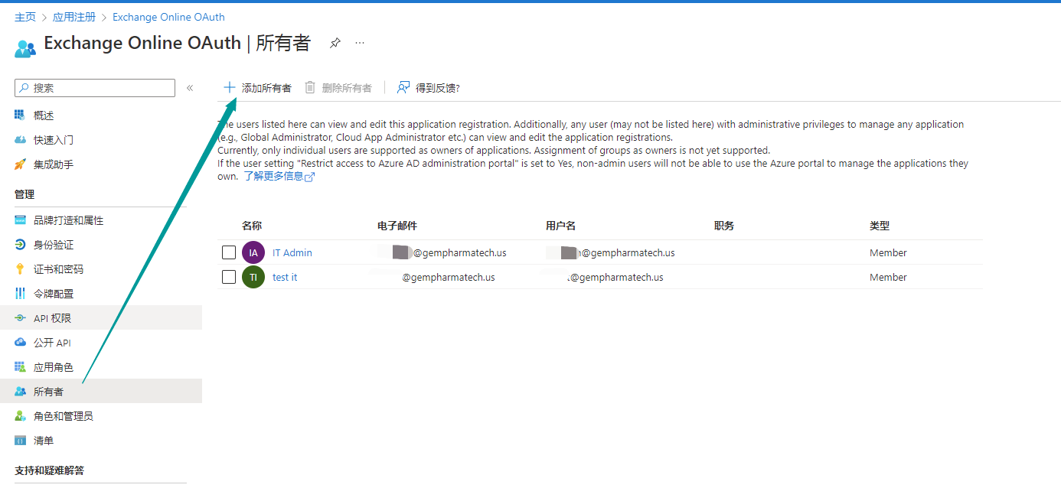This screenshot has width=1061, height=488.
Task: Click the Token configuration (令牌配置) icon
Action: (20, 294)
